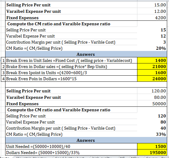Select the yellow cell showing 195000

pyautogui.click(x=152, y=153)
